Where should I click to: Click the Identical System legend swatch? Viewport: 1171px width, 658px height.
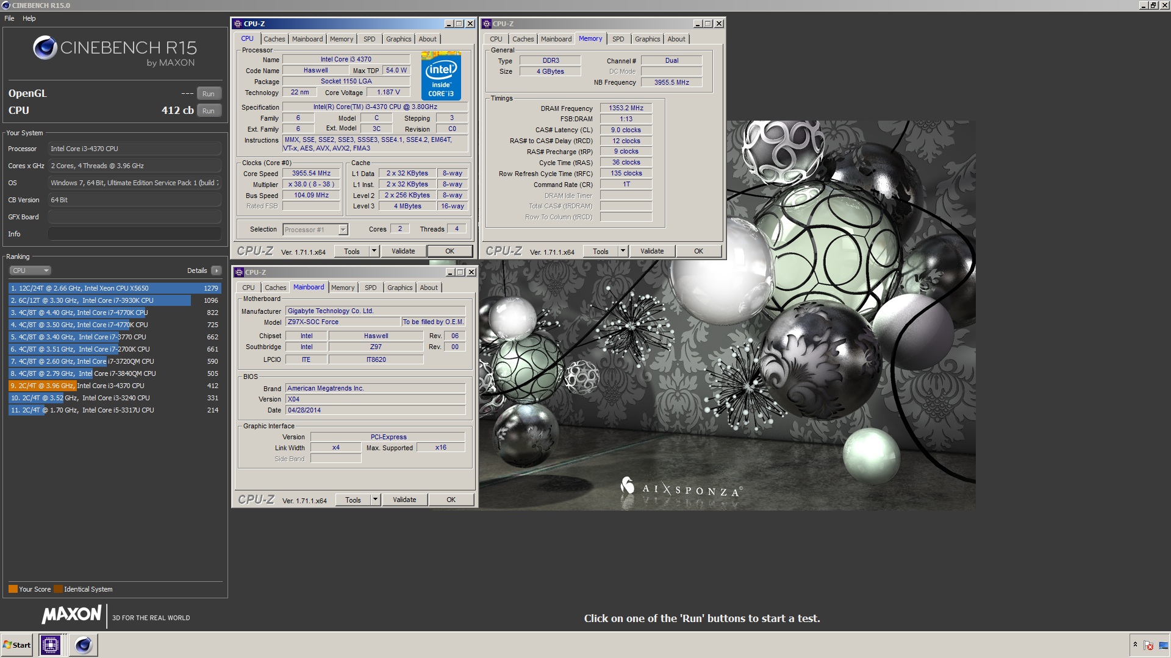click(58, 589)
